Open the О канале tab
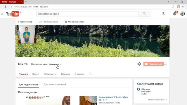This screenshot has width=187, height=105. point(79,74)
